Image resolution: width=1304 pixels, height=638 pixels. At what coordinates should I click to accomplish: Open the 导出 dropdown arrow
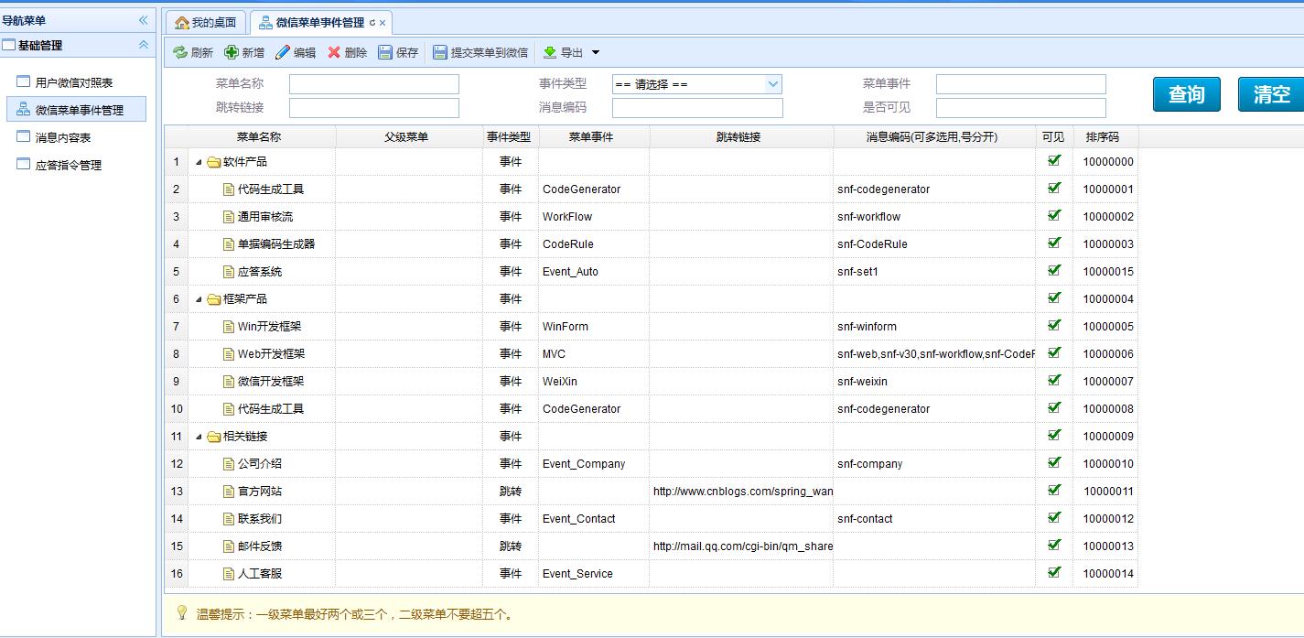click(596, 53)
